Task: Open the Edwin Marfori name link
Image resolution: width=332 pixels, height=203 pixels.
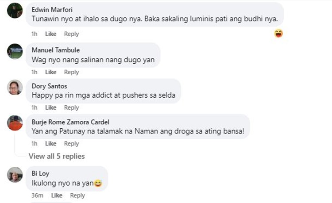Action: tap(52, 10)
